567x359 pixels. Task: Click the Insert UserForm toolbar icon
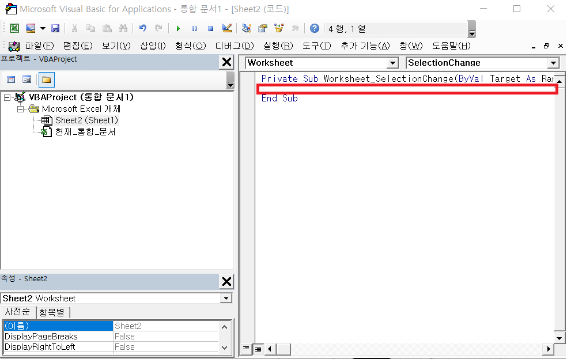31,28
